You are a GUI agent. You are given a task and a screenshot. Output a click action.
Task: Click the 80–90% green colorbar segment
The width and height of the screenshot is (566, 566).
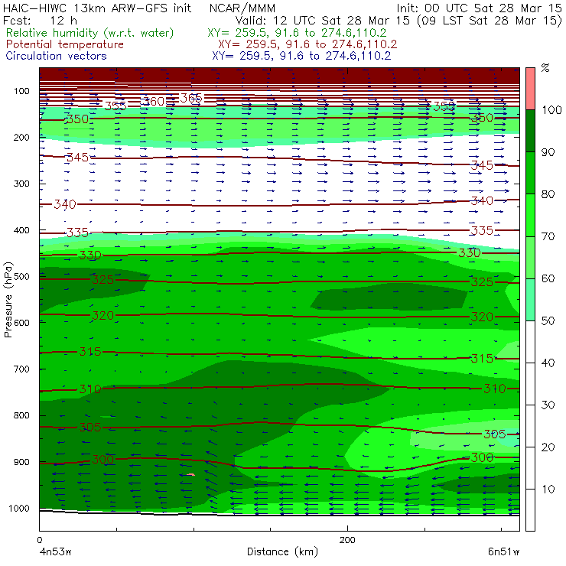click(x=530, y=173)
